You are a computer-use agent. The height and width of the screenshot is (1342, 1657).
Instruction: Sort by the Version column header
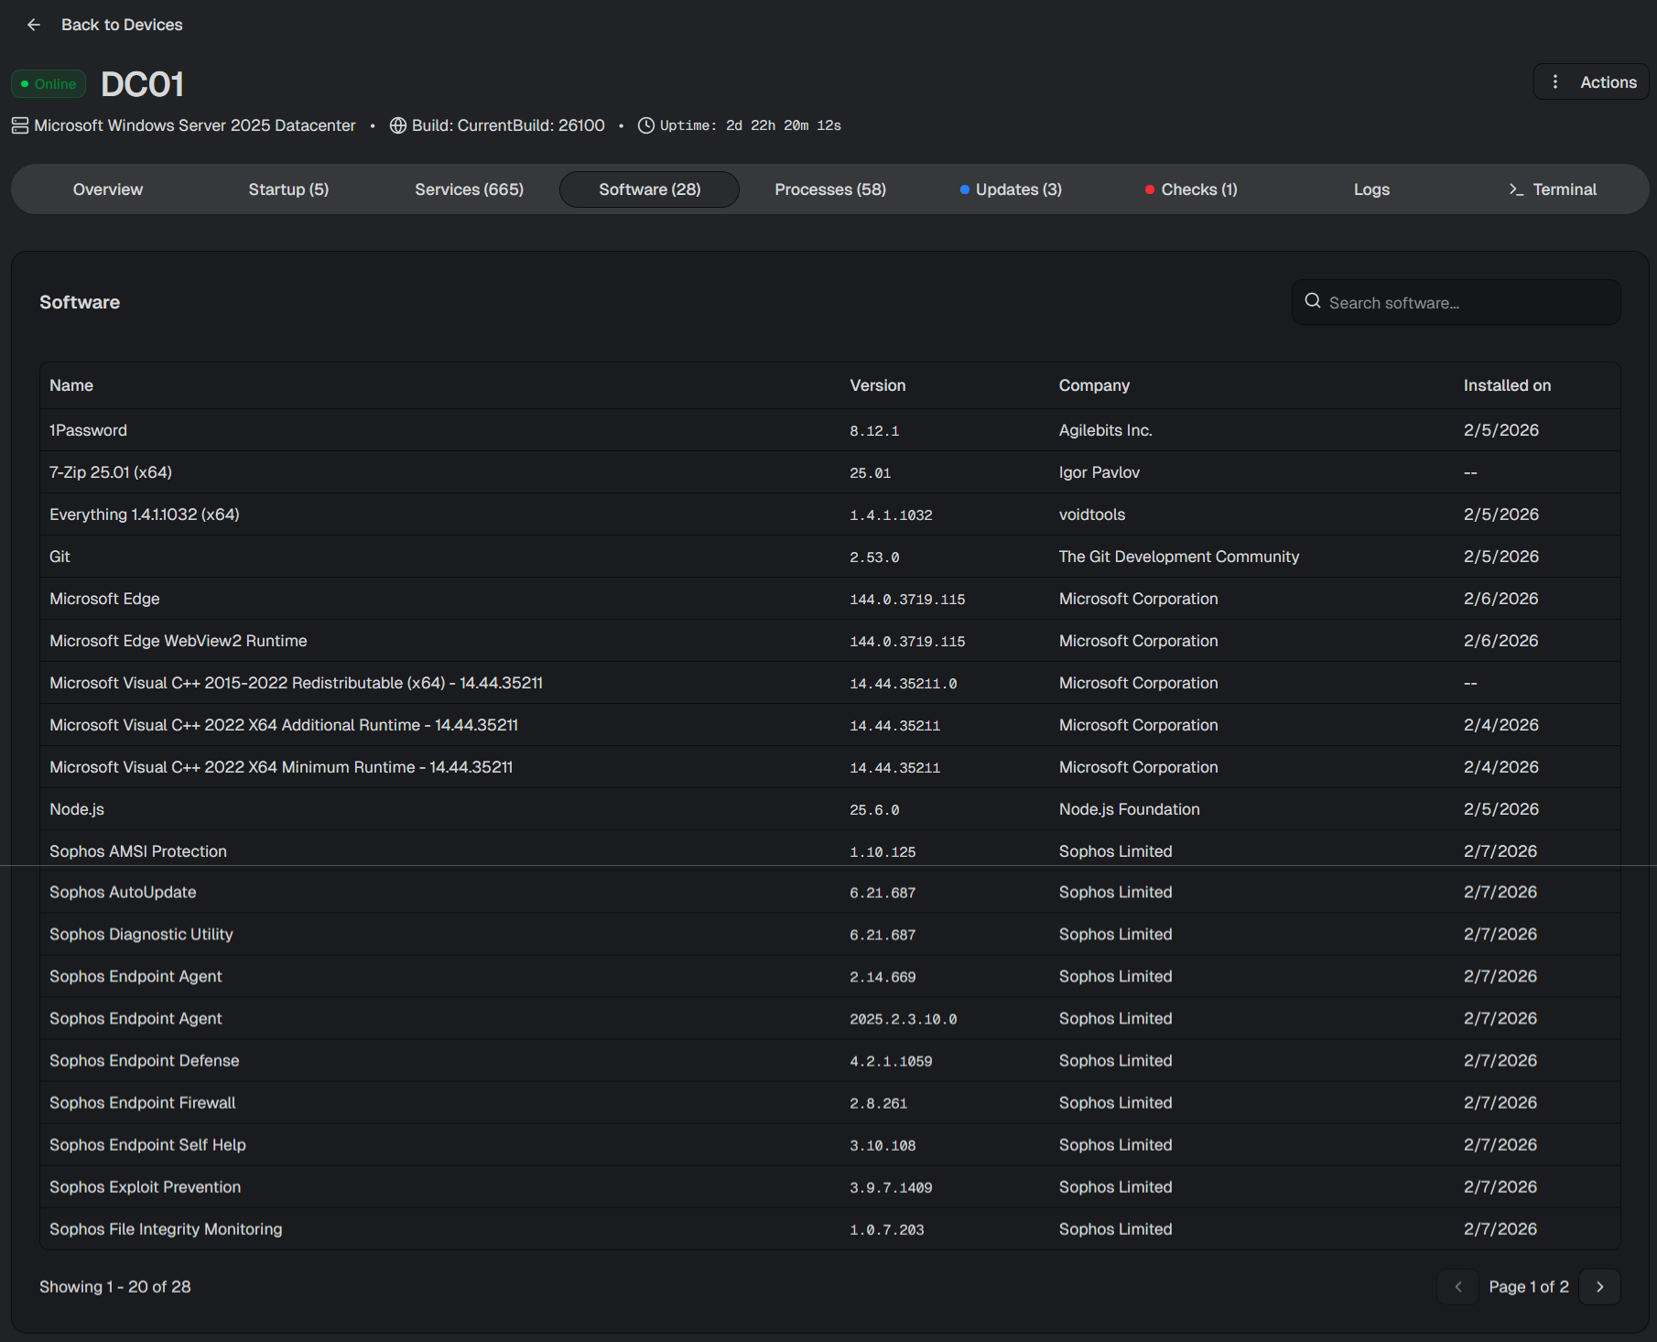877,385
